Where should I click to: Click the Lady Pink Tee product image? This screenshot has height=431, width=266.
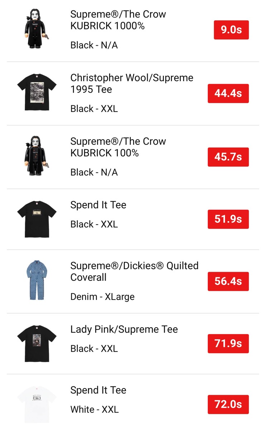tap(37, 343)
